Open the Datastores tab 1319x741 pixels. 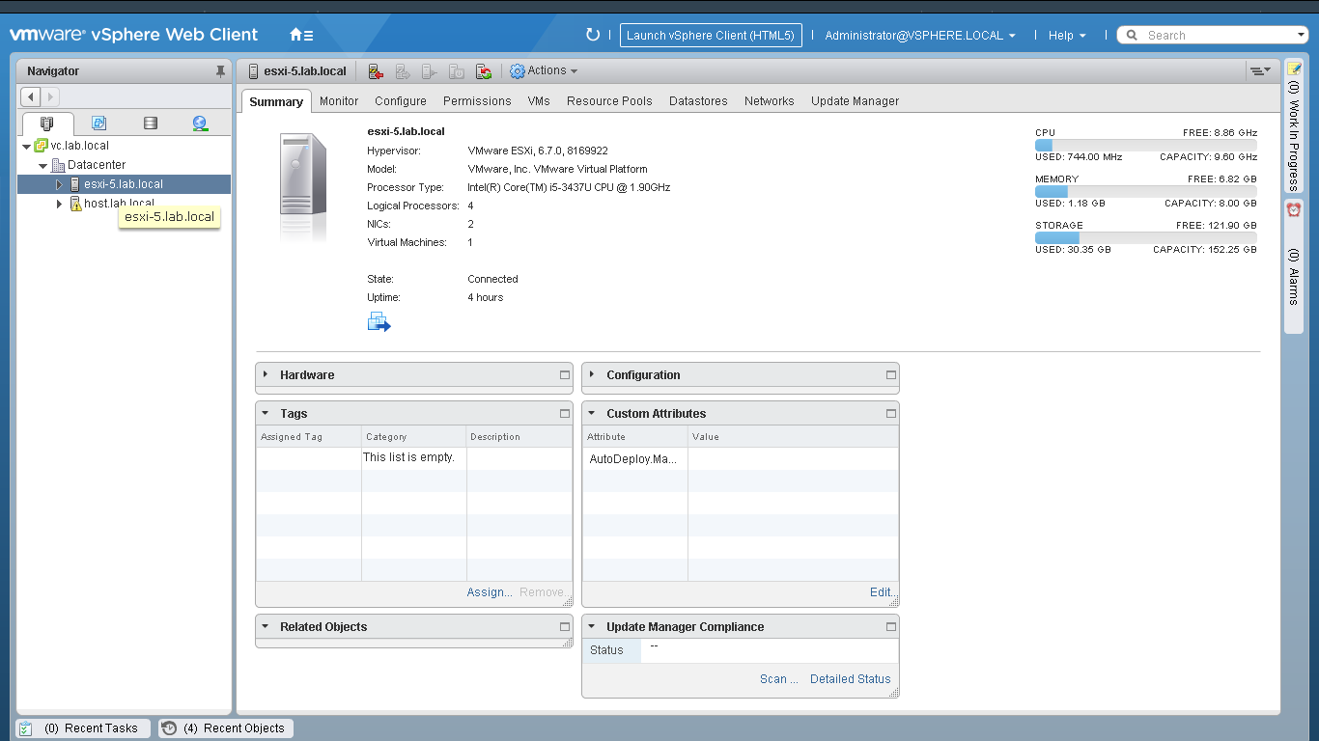698,101
